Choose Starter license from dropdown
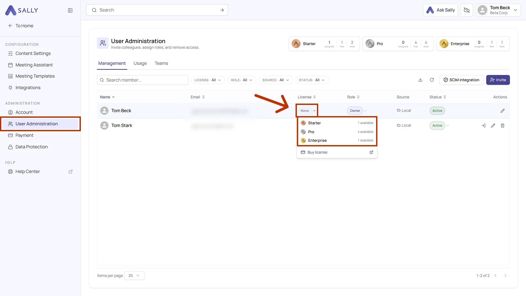Screen dimensions: 526x296 pos(337,123)
